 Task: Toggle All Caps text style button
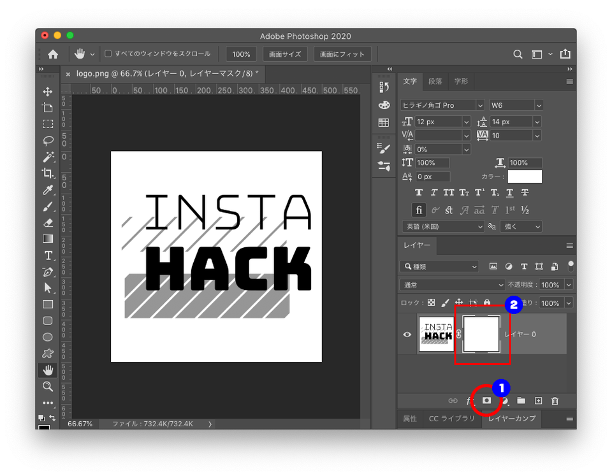[x=448, y=192]
